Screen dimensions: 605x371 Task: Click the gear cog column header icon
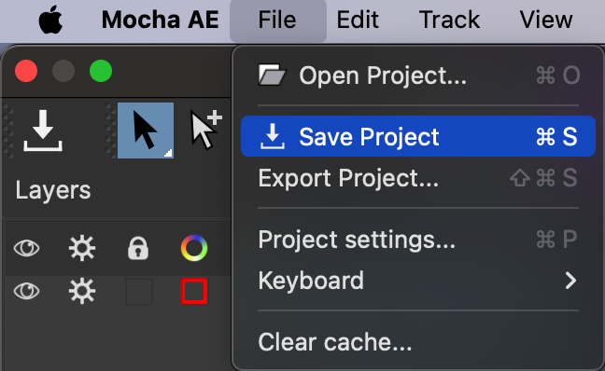tap(82, 248)
